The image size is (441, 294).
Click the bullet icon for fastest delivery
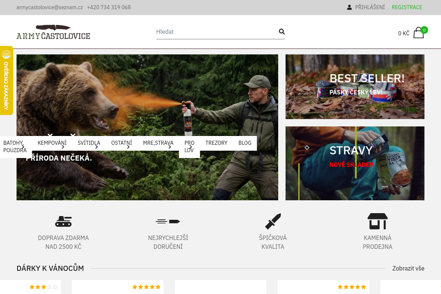point(168,221)
